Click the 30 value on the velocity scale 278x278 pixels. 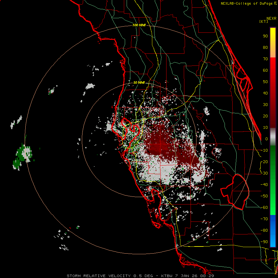point(265,105)
